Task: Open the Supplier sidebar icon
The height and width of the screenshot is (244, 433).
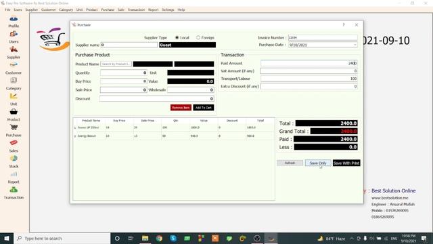Action: click(14, 49)
